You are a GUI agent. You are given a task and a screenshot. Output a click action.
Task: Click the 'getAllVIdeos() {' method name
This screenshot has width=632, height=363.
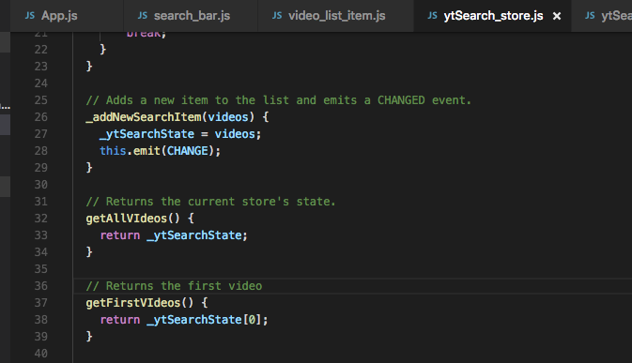click(140, 219)
